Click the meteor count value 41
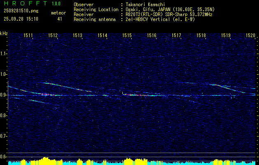The image size is (259, 165). (60, 19)
